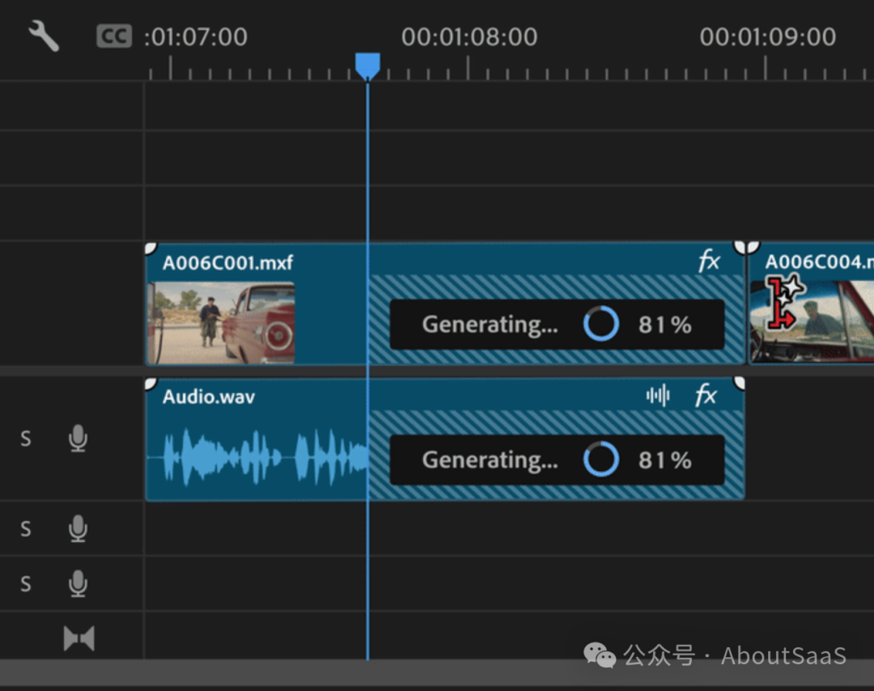Enable voice-over record on the Audio.wav track

click(78, 439)
